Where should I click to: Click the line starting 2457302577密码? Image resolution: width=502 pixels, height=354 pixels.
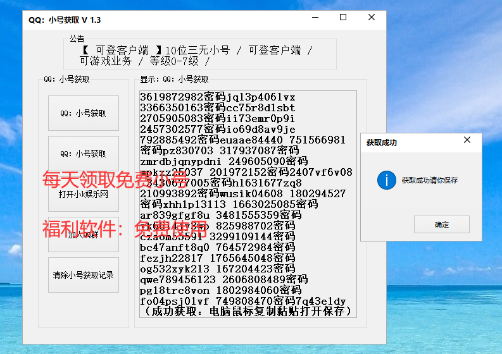click(x=217, y=129)
